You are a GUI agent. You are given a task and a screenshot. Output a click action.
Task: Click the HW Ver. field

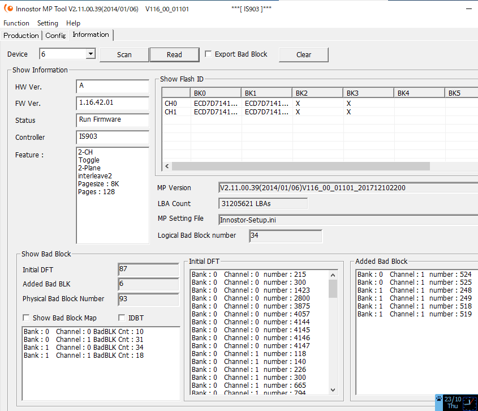pyautogui.click(x=113, y=87)
